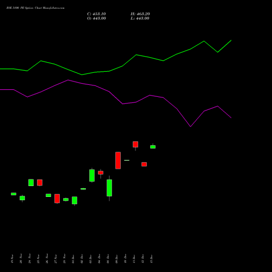Click the green candlestick for 15 Dec

point(153,147)
